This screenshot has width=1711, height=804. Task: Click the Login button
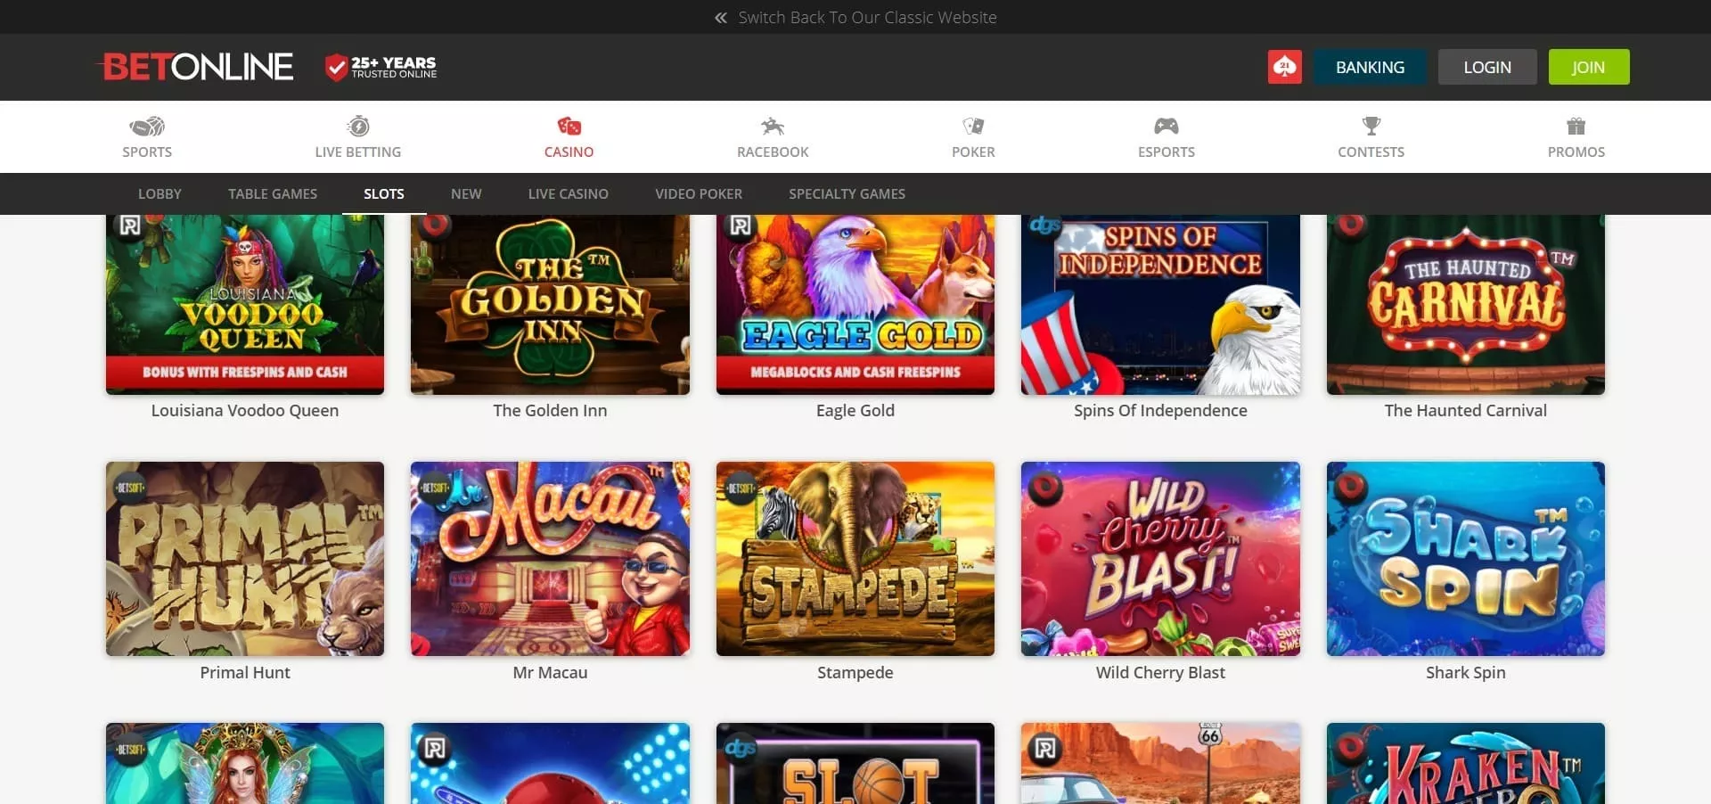pyautogui.click(x=1486, y=67)
